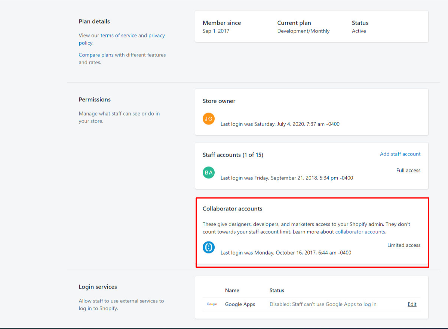Click the Status column header in Login services
The height and width of the screenshot is (329, 448).
click(x=277, y=290)
